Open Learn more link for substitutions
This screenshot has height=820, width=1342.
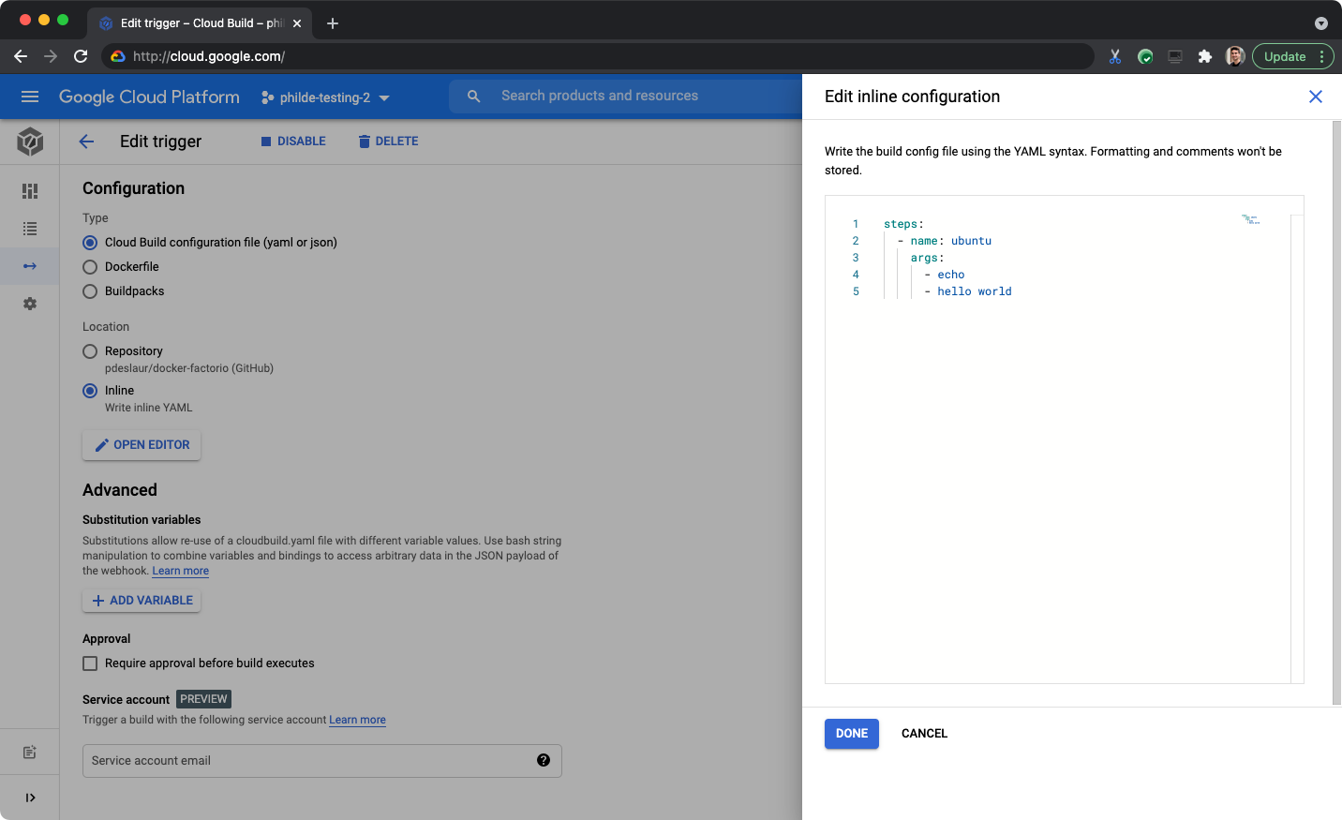(181, 571)
